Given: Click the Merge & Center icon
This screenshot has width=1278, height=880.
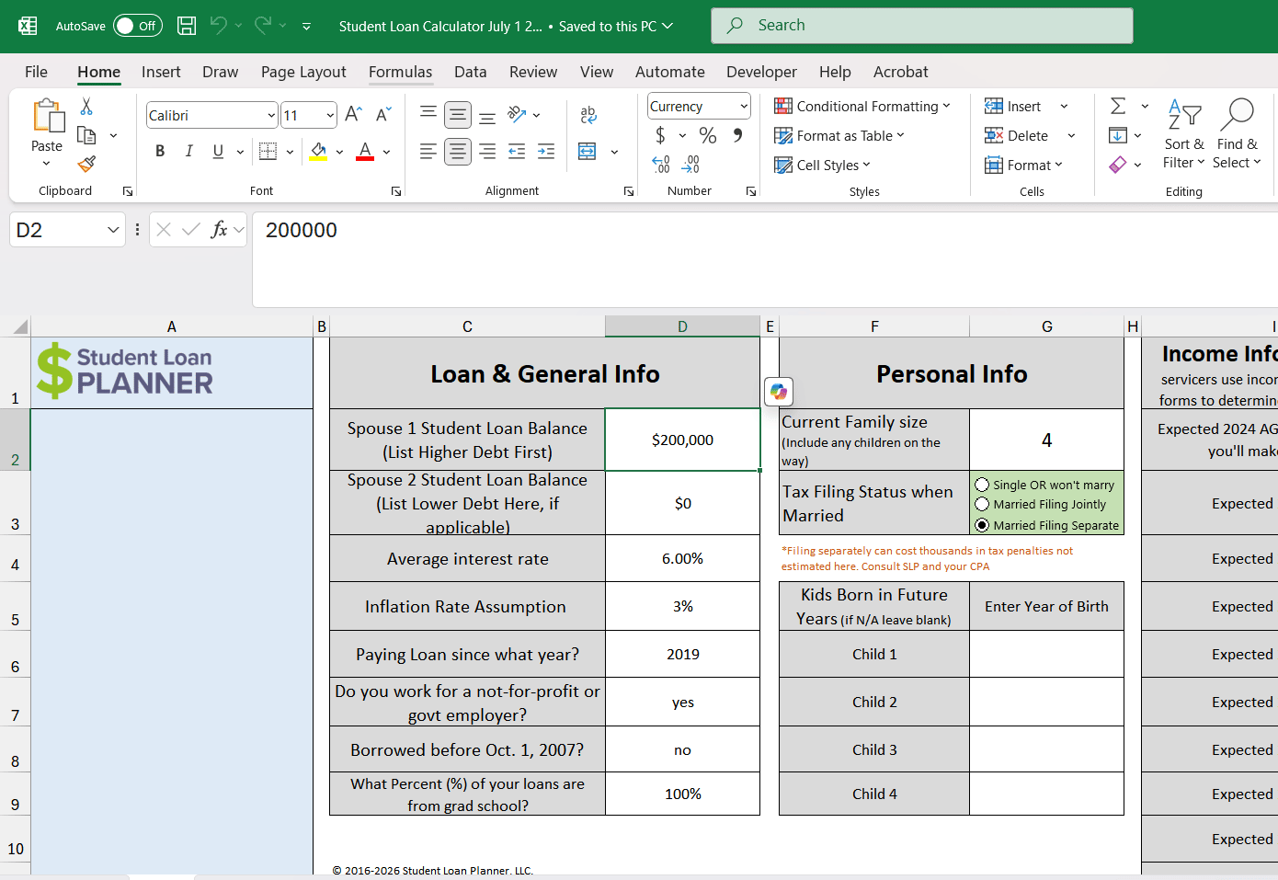Looking at the screenshot, I should [x=588, y=152].
